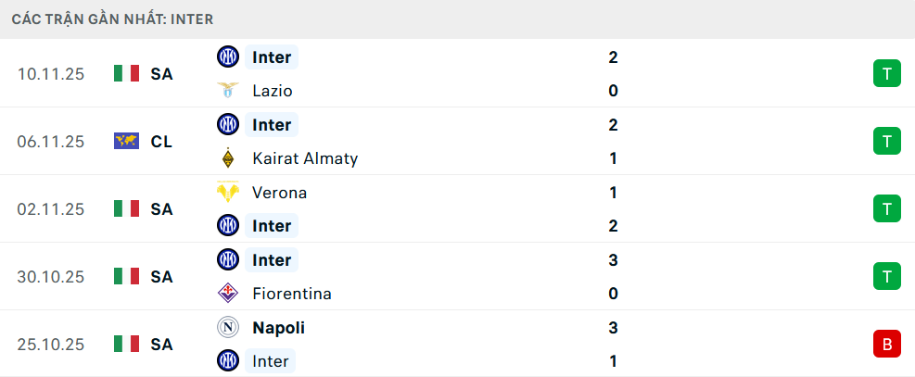Click the red B loss badge

click(887, 345)
